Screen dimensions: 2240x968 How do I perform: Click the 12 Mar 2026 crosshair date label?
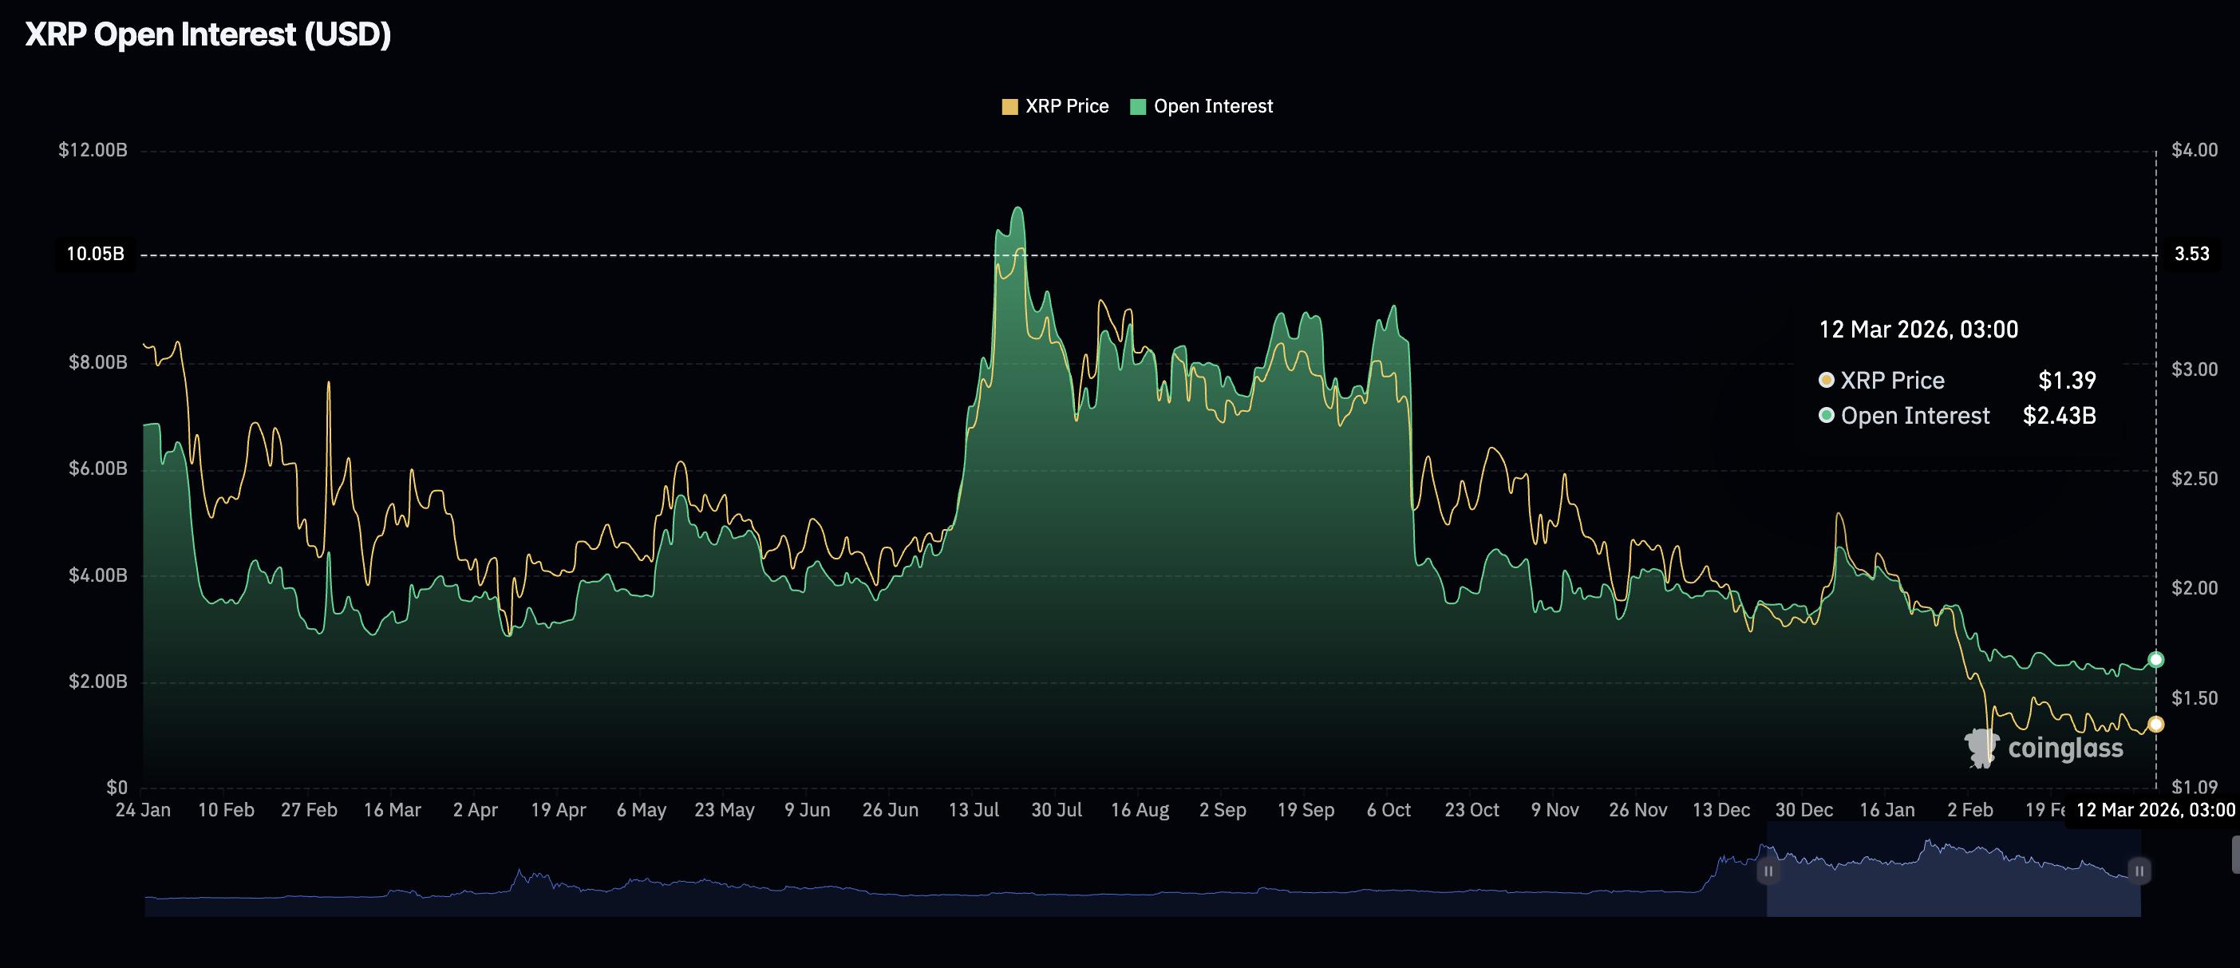coord(2155,810)
